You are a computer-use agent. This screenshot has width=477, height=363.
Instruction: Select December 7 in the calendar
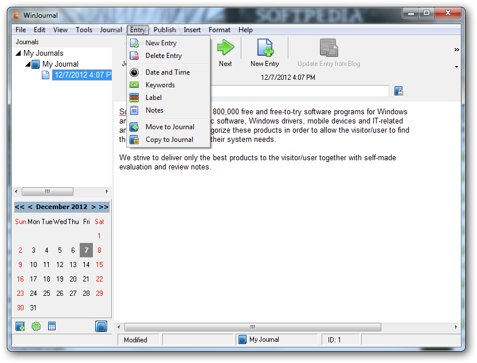point(86,250)
